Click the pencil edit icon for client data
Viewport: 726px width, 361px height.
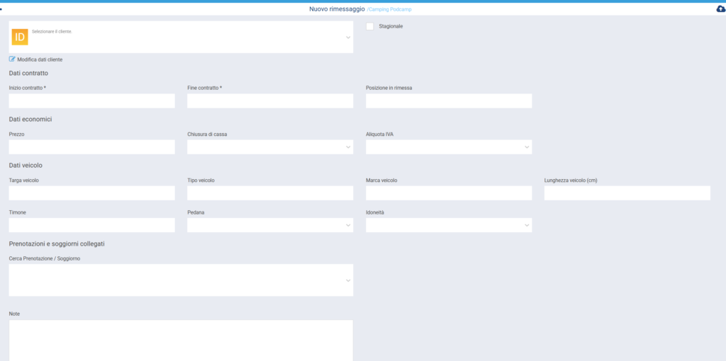(x=12, y=59)
